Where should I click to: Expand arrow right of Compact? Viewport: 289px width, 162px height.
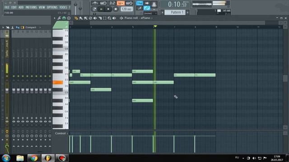[x=40, y=27]
